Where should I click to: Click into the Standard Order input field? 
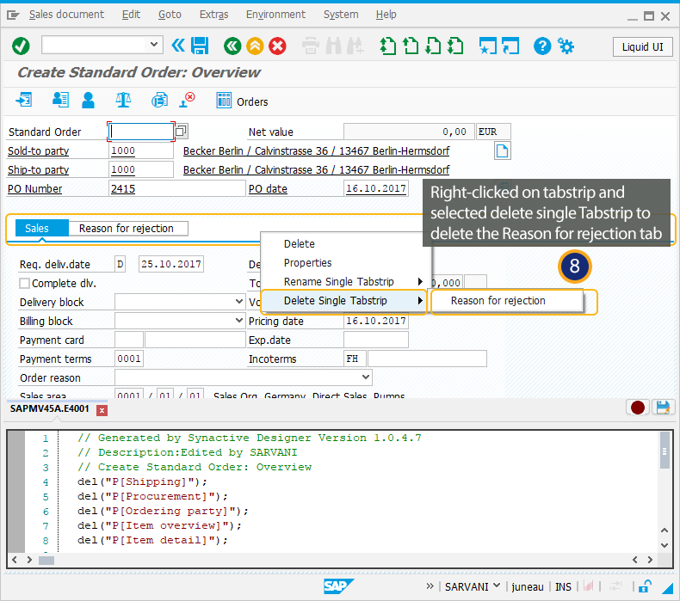pos(141,132)
